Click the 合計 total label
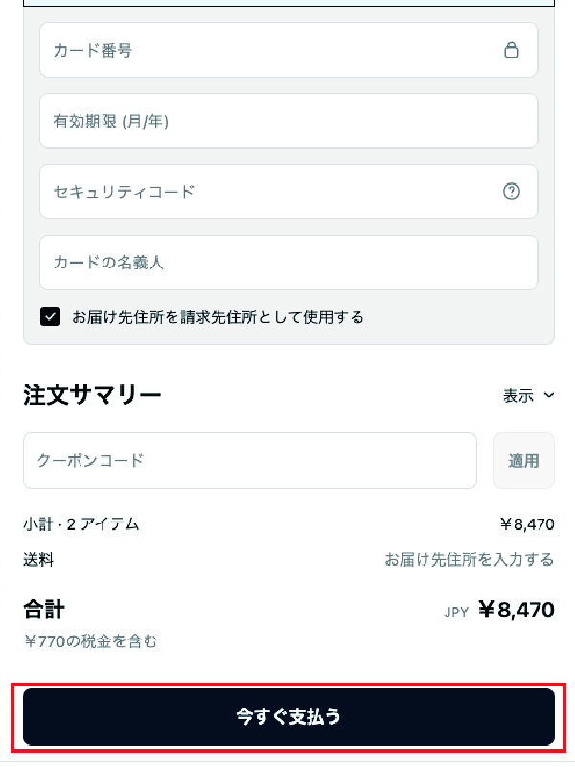 pyautogui.click(x=44, y=609)
